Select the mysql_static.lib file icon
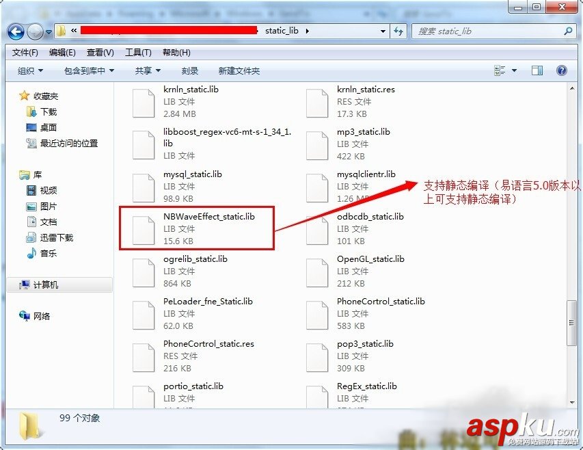The image size is (583, 450). coord(144,188)
